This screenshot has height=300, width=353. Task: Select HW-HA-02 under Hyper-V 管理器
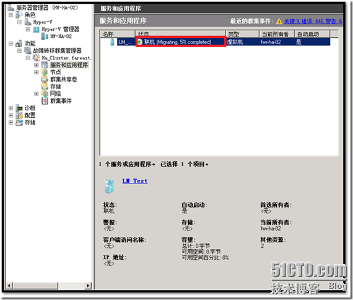61,37
